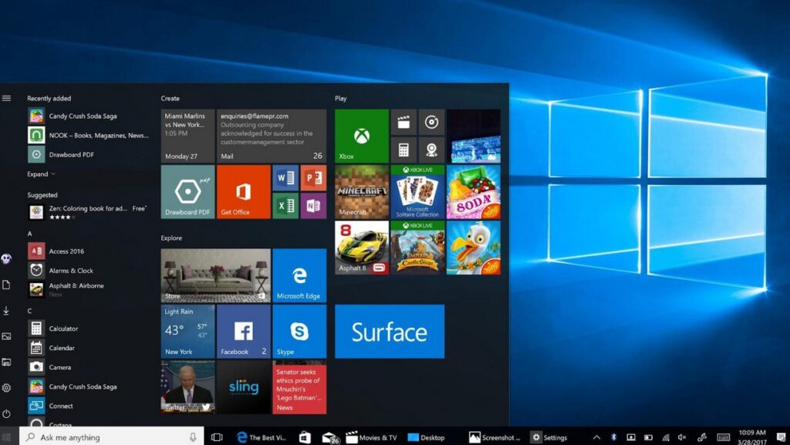Click the Ask me anything search box
This screenshot has height=445, width=790.
[x=112, y=437]
